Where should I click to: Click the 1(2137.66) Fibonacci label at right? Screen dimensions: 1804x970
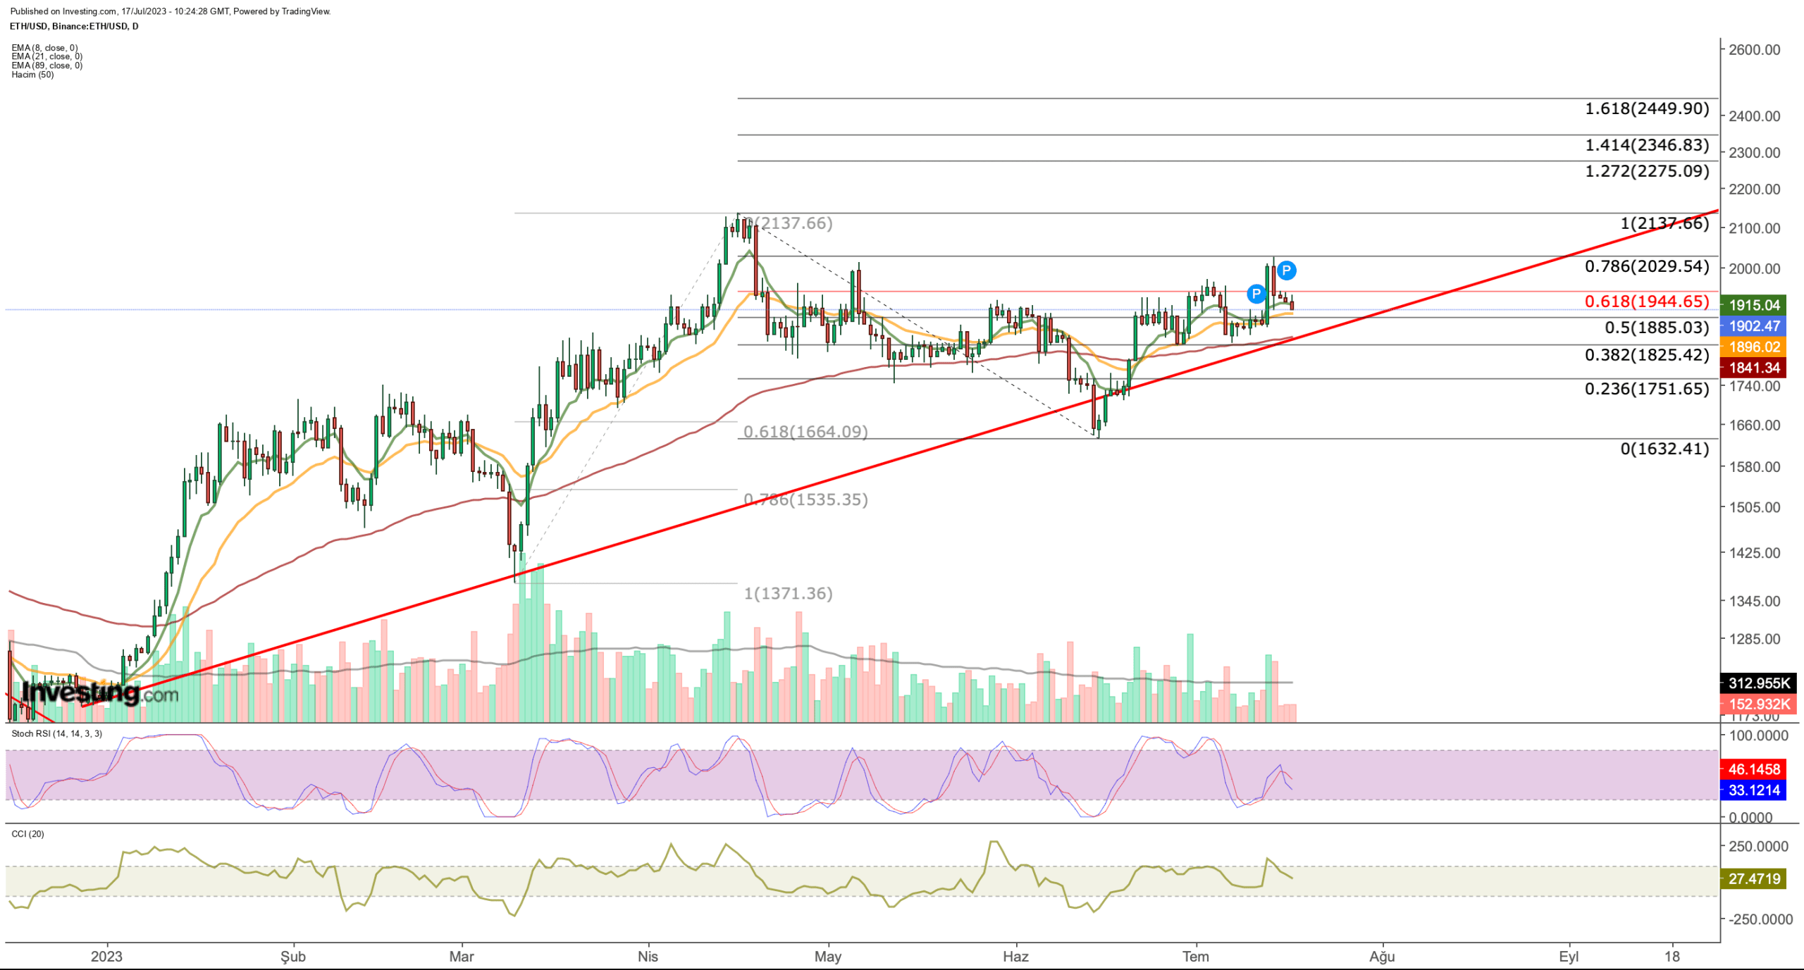click(1664, 223)
